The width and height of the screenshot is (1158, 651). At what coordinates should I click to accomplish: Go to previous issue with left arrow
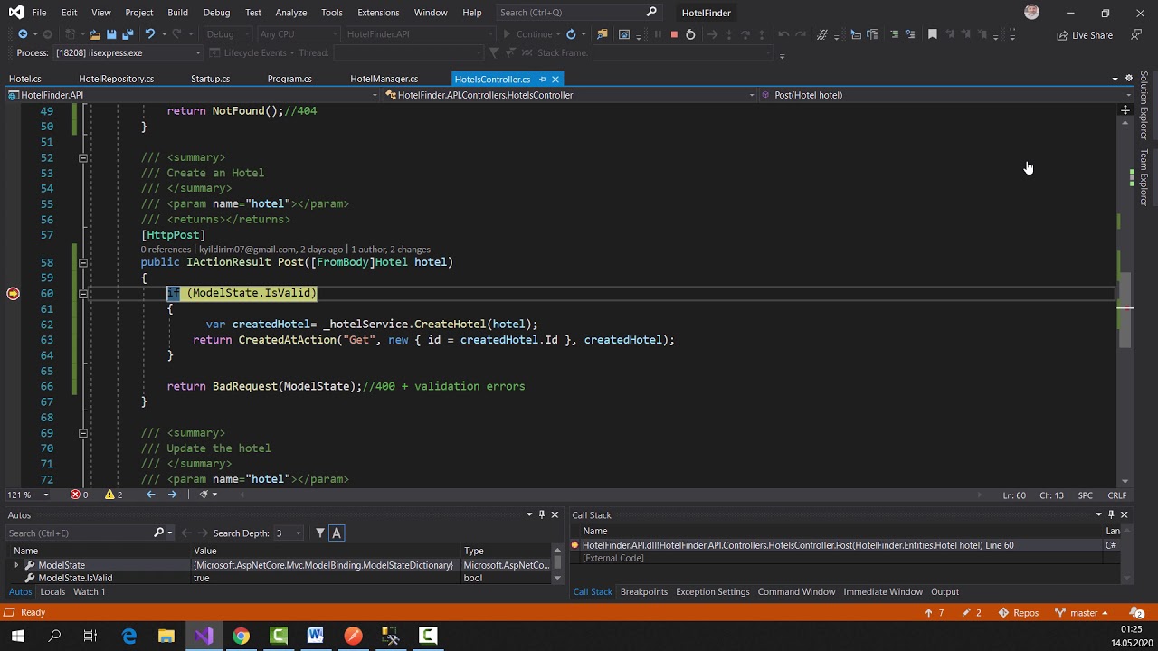tap(150, 495)
